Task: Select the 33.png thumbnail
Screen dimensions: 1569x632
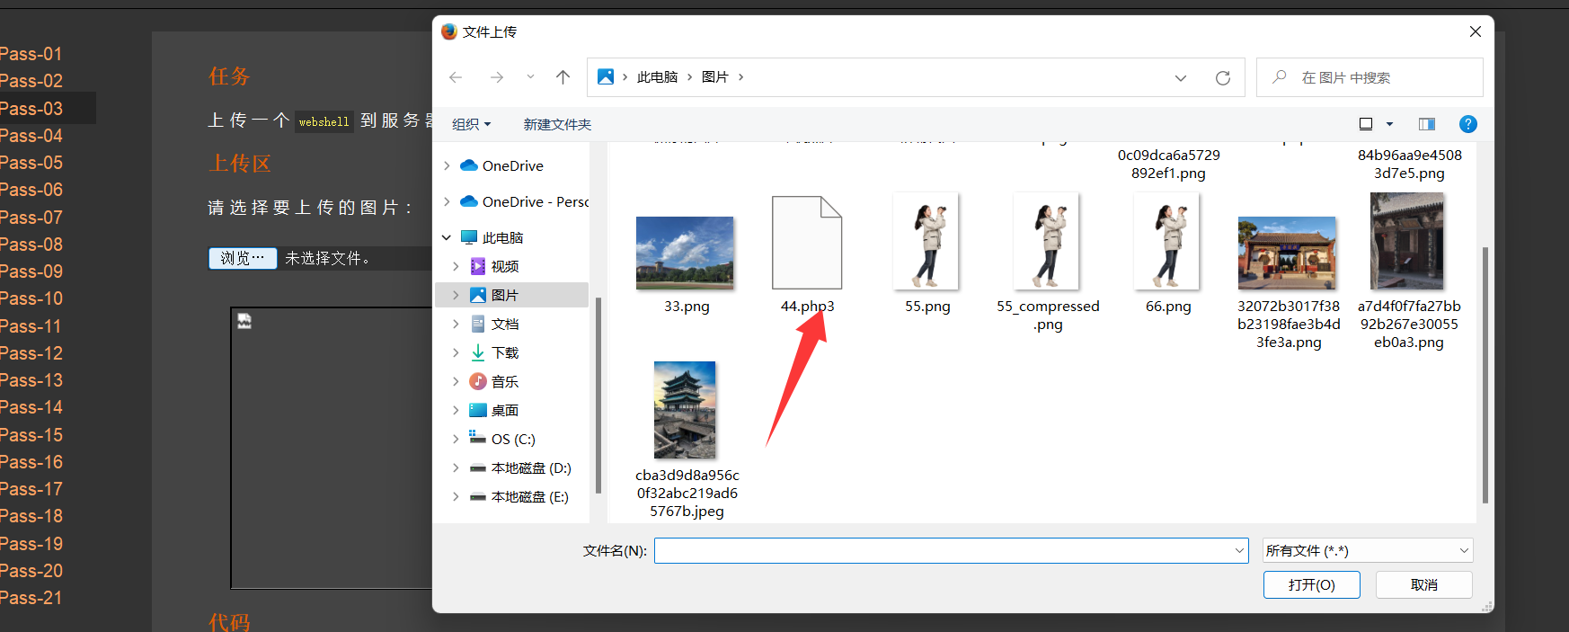Action: tap(685, 253)
